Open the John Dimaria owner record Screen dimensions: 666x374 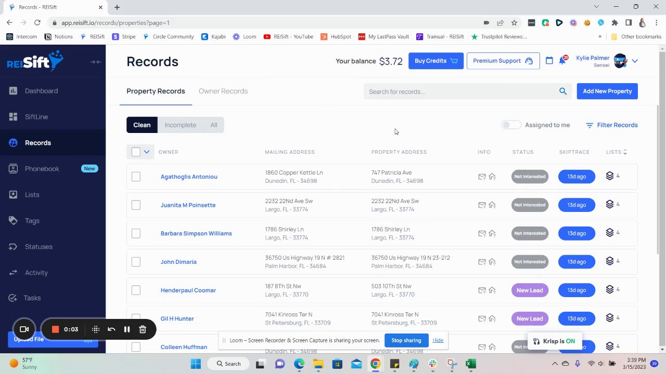point(178,262)
